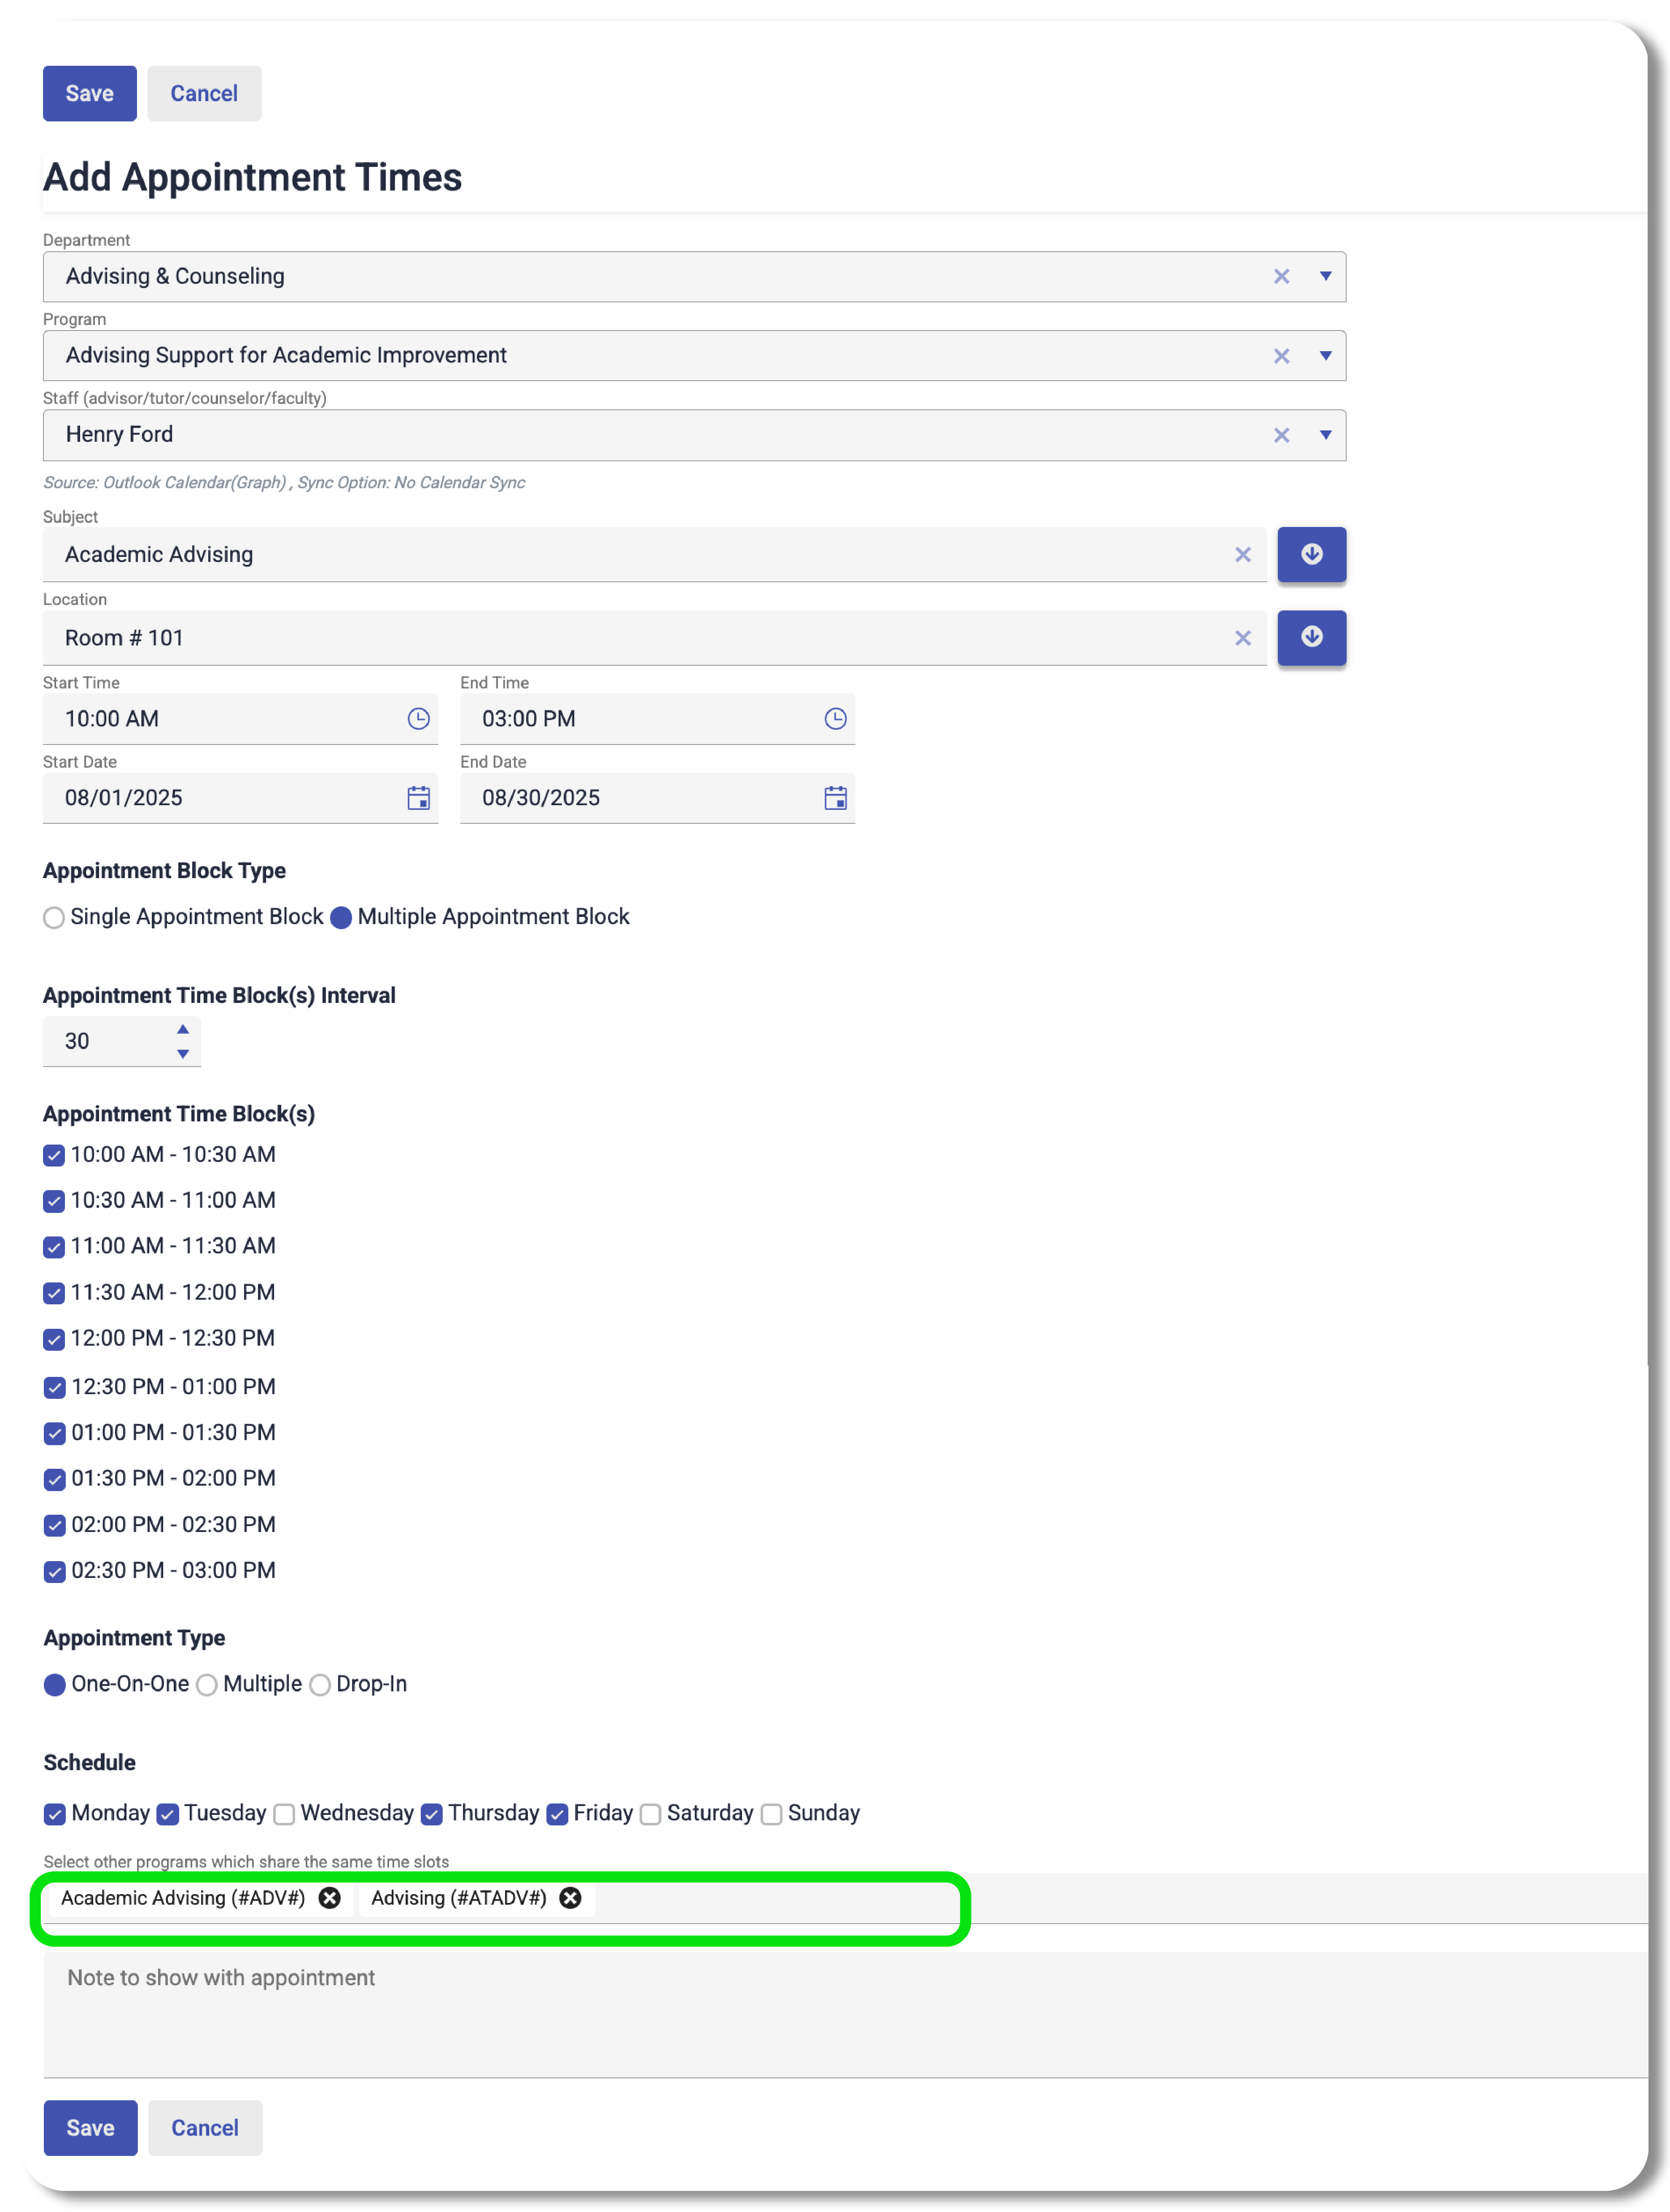Click the bottom Cancel button

click(205, 2128)
